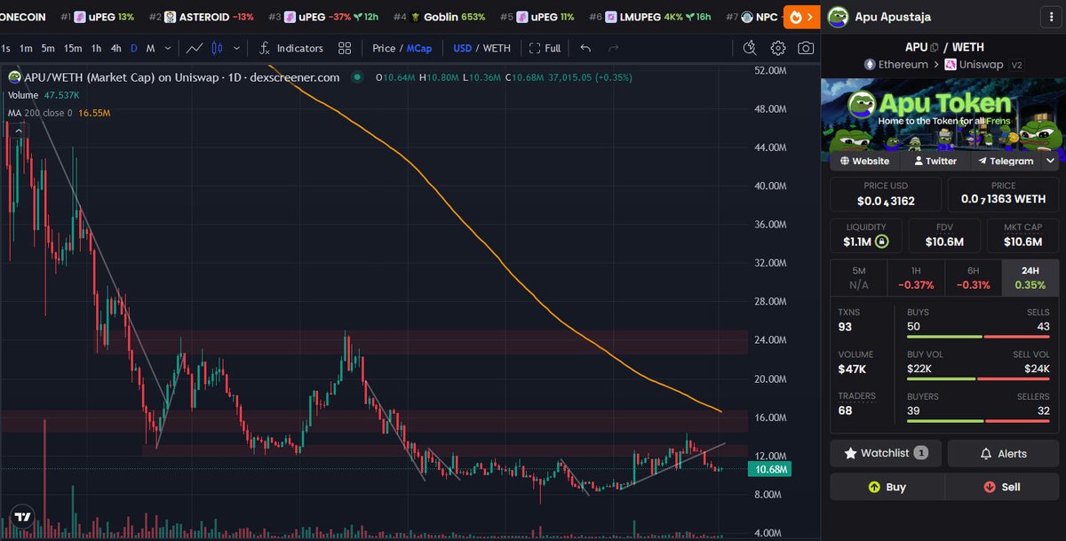1066x541 pixels.
Task: Open trending fire icon button
Action: (800, 17)
